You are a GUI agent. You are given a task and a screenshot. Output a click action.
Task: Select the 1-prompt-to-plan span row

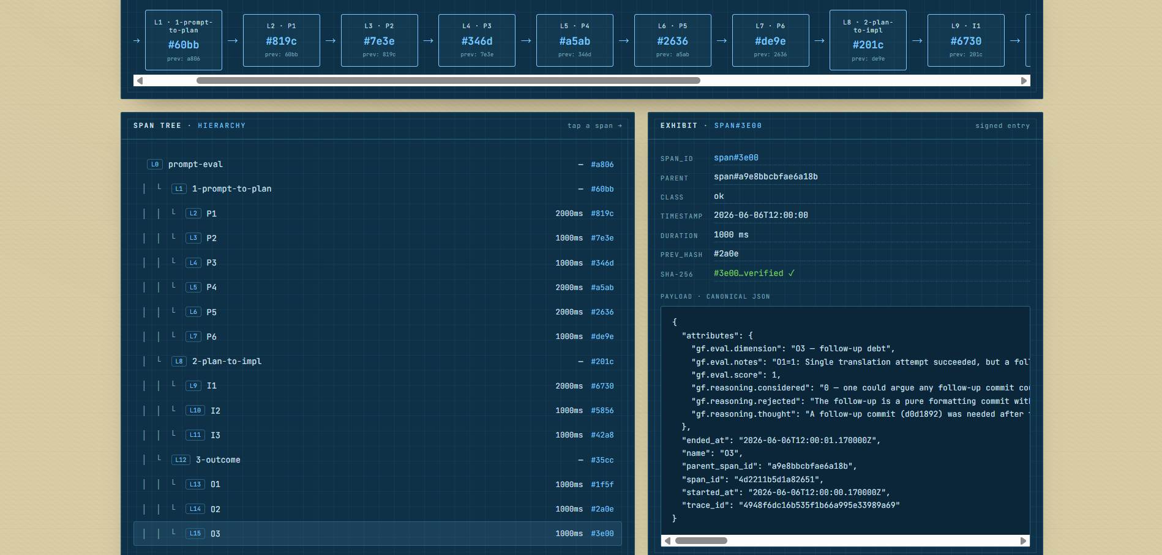coord(378,189)
